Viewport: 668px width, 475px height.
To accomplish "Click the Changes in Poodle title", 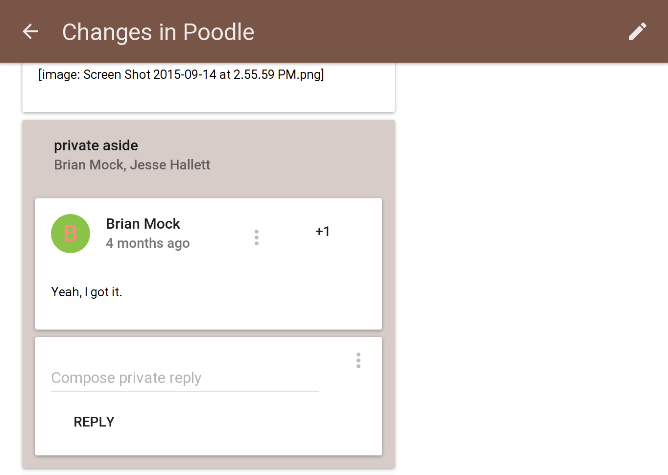I will (158, 32).
